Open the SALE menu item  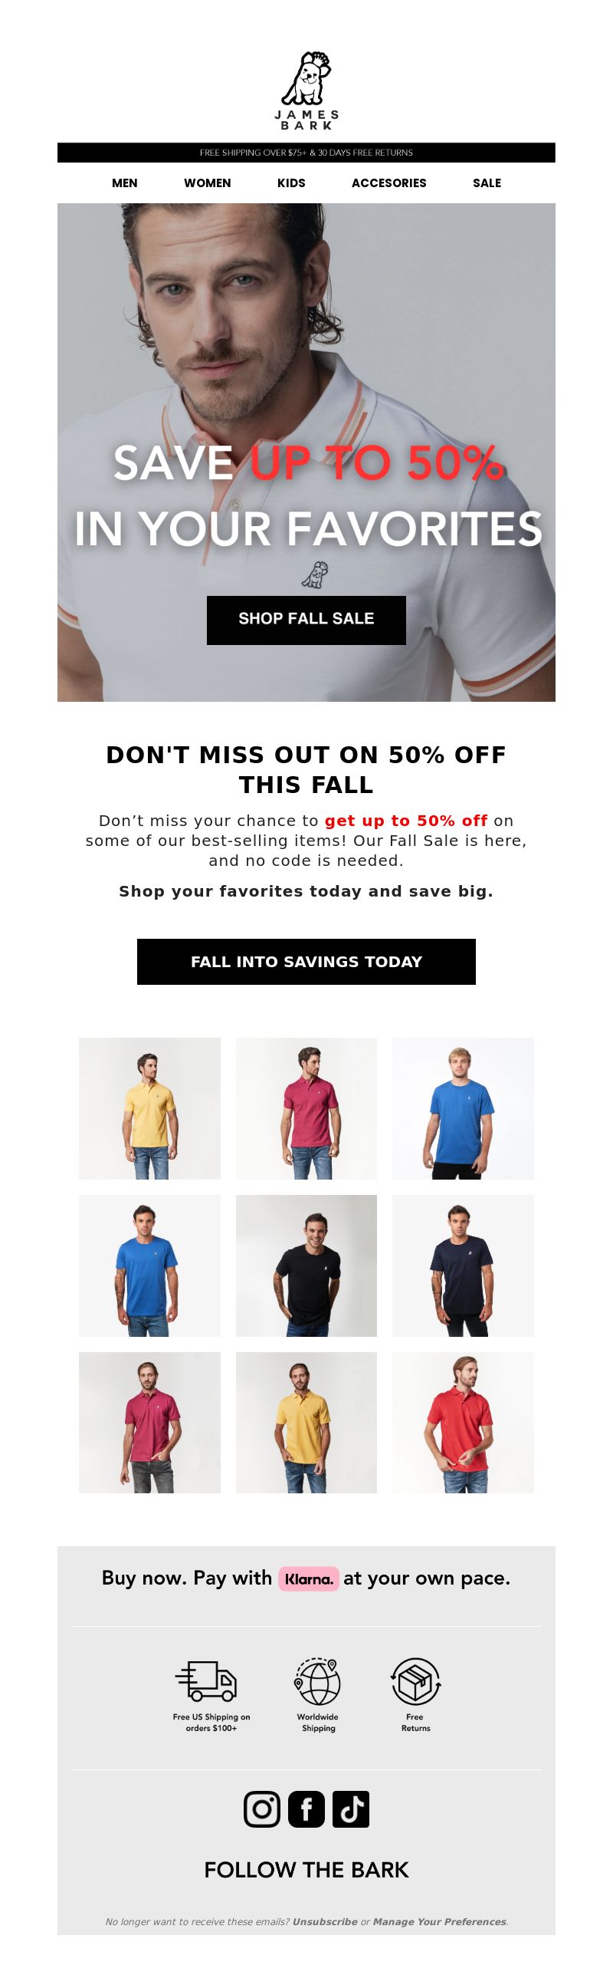pos(487,183)
